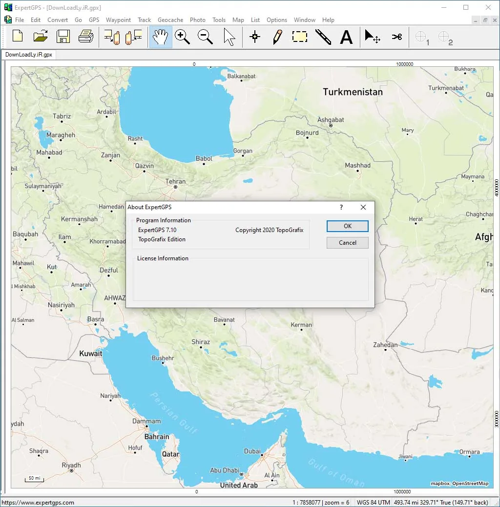This screenshot has height=507, width=500.
Task: Select the Text label tool
Action: [346, 37]
